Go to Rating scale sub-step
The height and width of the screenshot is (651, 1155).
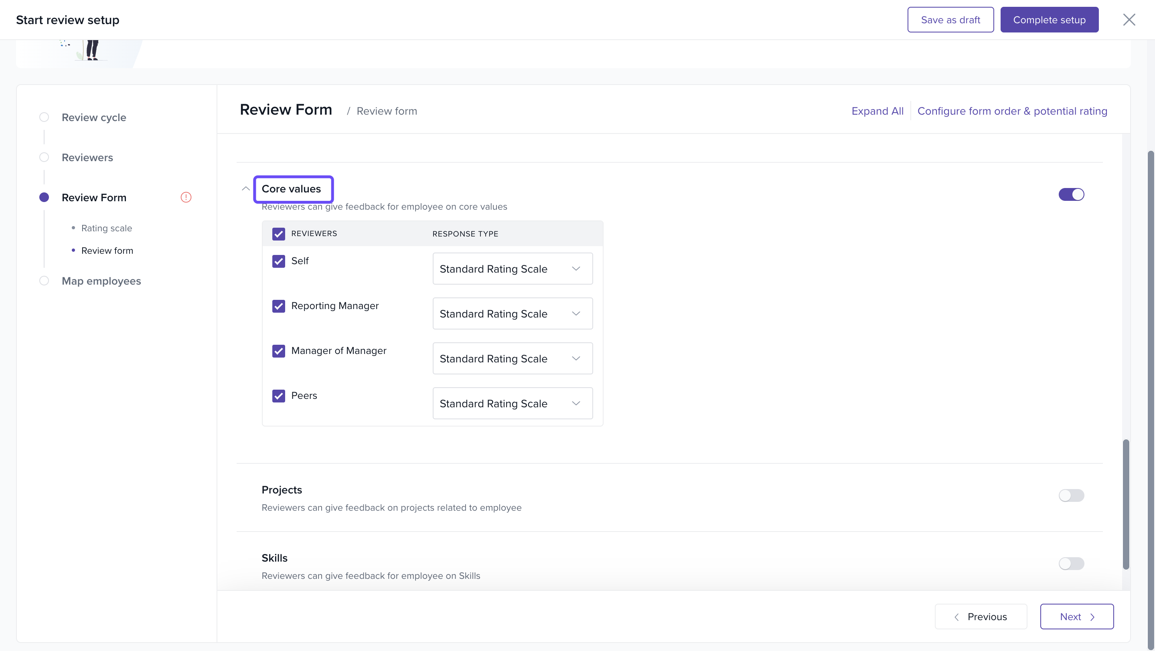pos(106,228)
